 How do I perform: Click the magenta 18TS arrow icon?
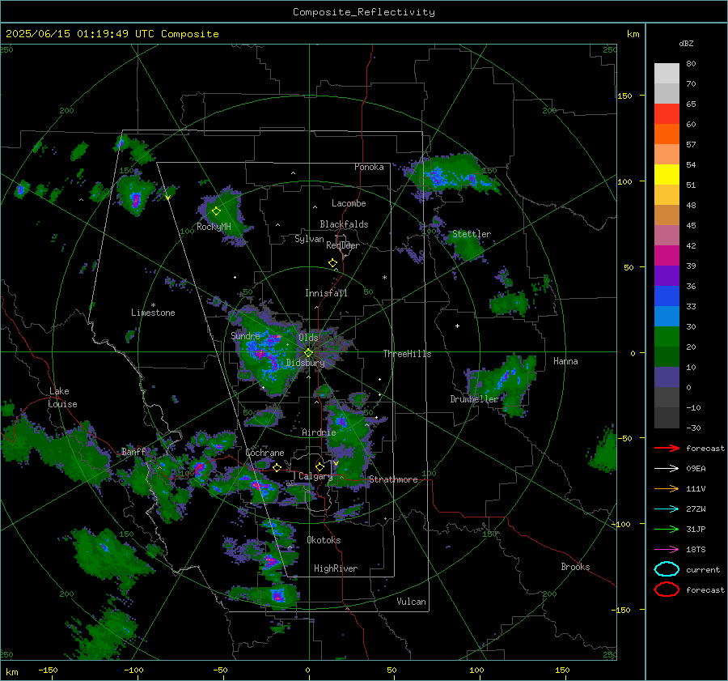(x=667, y=550)
